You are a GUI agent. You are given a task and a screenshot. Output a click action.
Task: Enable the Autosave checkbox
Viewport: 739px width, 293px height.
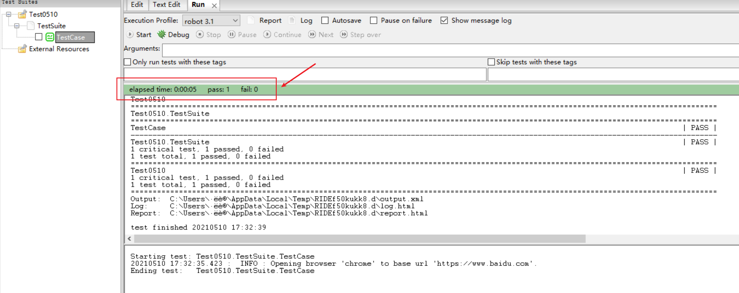tap(325, 20)
